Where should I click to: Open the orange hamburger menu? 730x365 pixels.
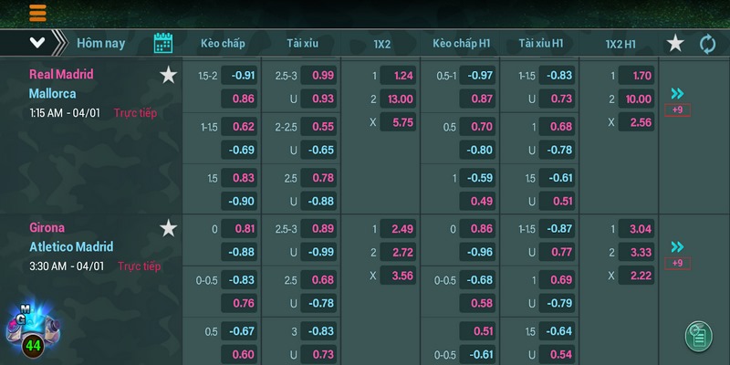click(x=37, y=13)
